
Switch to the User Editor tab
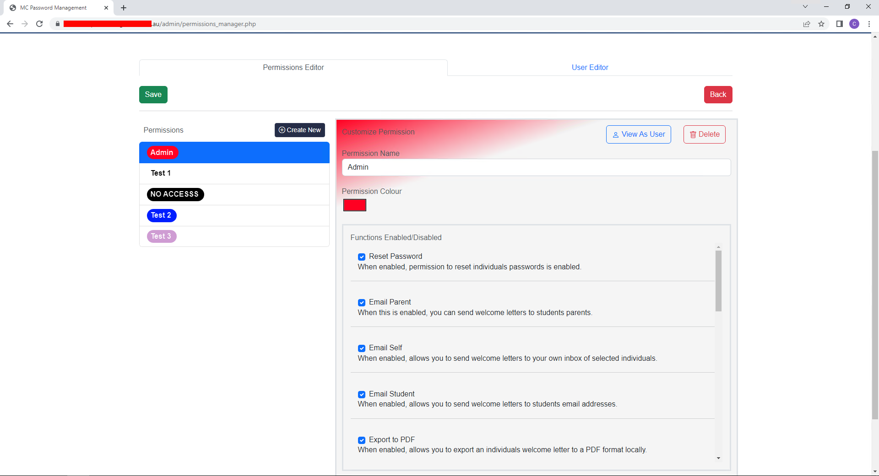590,67
